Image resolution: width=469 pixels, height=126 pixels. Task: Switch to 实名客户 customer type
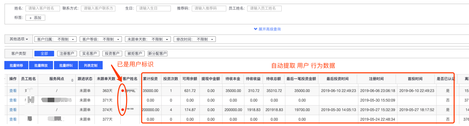(90, 53)
